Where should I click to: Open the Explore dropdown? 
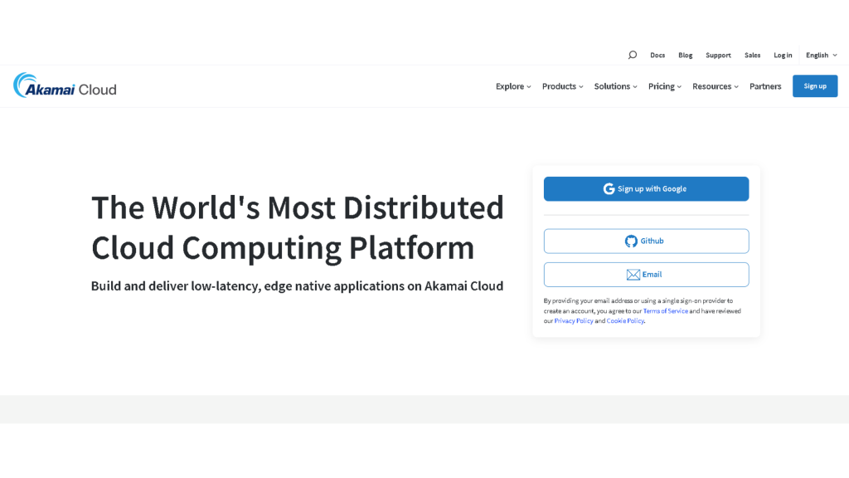tap(510, 85)
